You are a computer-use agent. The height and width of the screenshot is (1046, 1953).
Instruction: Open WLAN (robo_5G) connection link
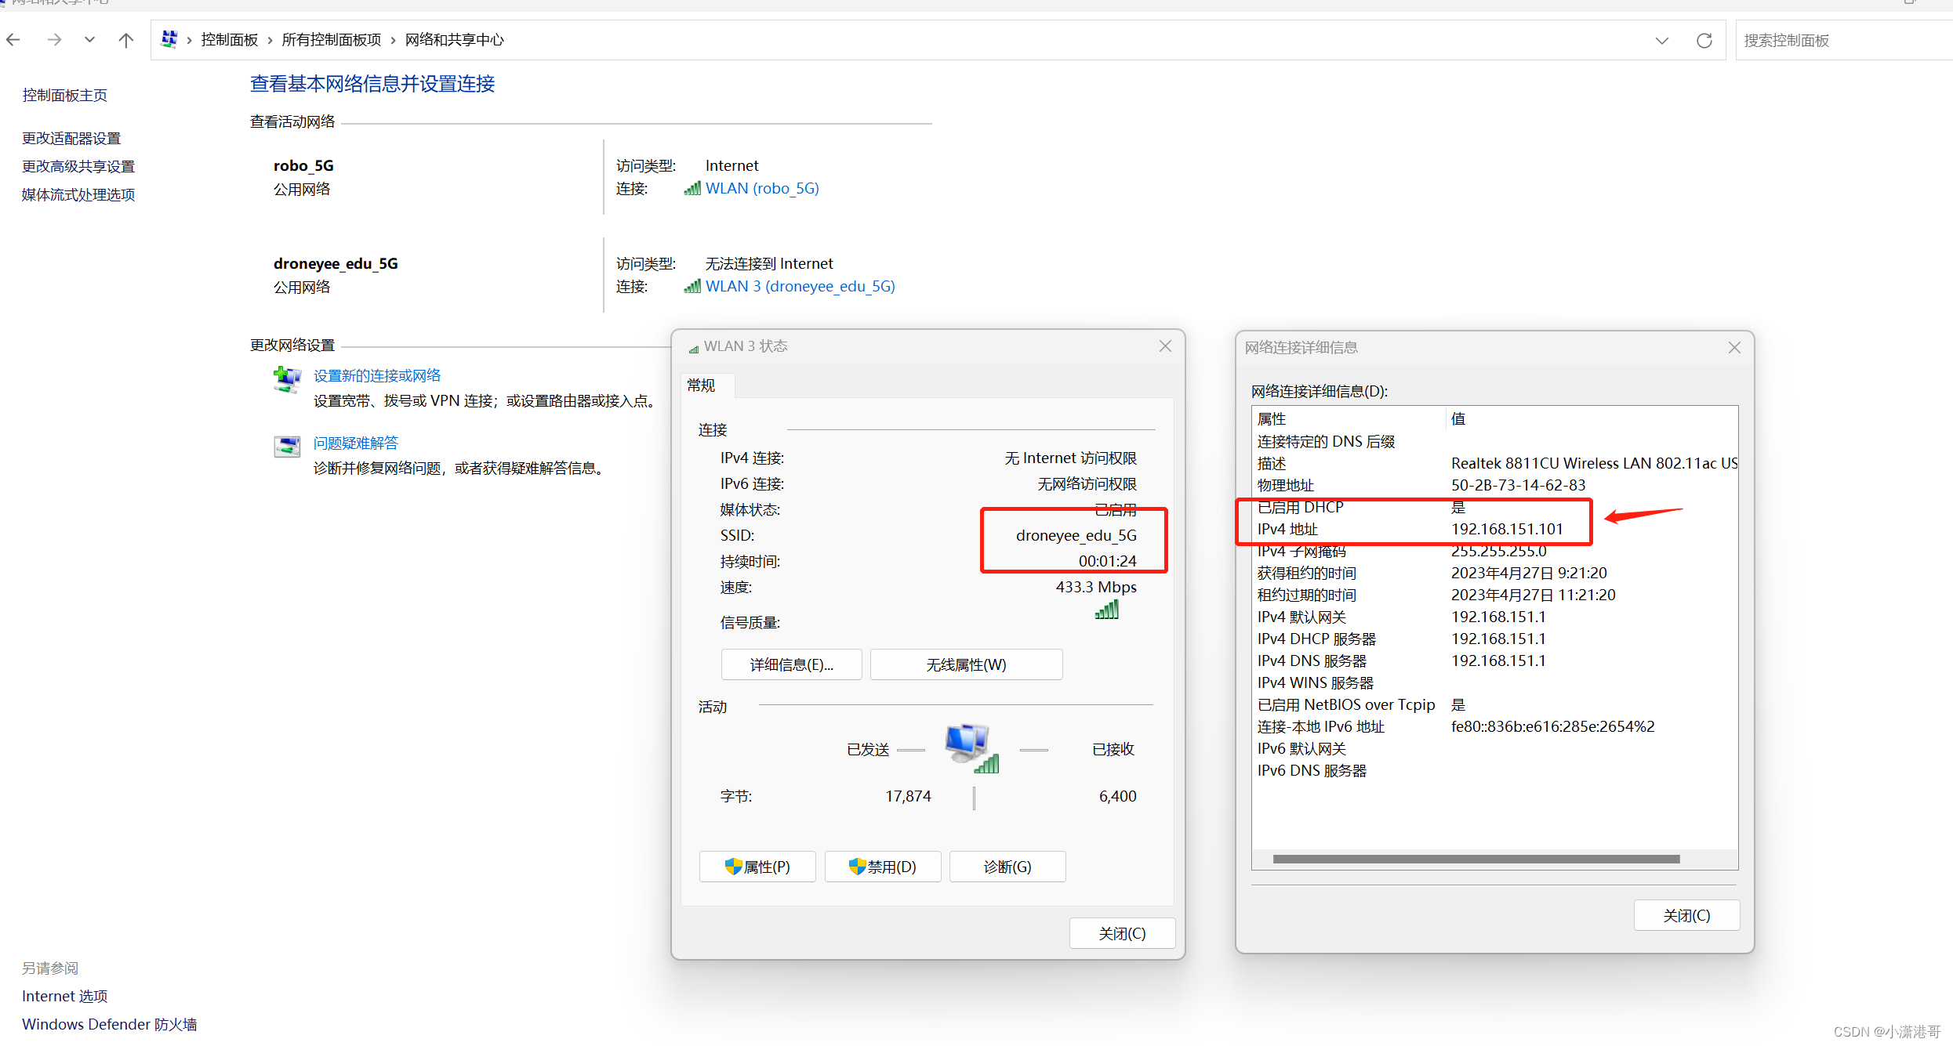click(x=762, y=188)
